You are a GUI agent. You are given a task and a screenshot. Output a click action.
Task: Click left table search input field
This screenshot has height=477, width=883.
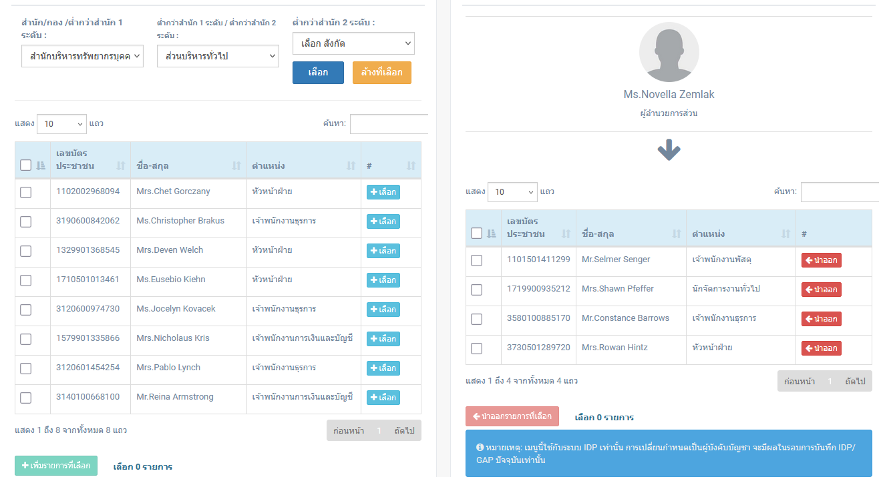point(389,123)
